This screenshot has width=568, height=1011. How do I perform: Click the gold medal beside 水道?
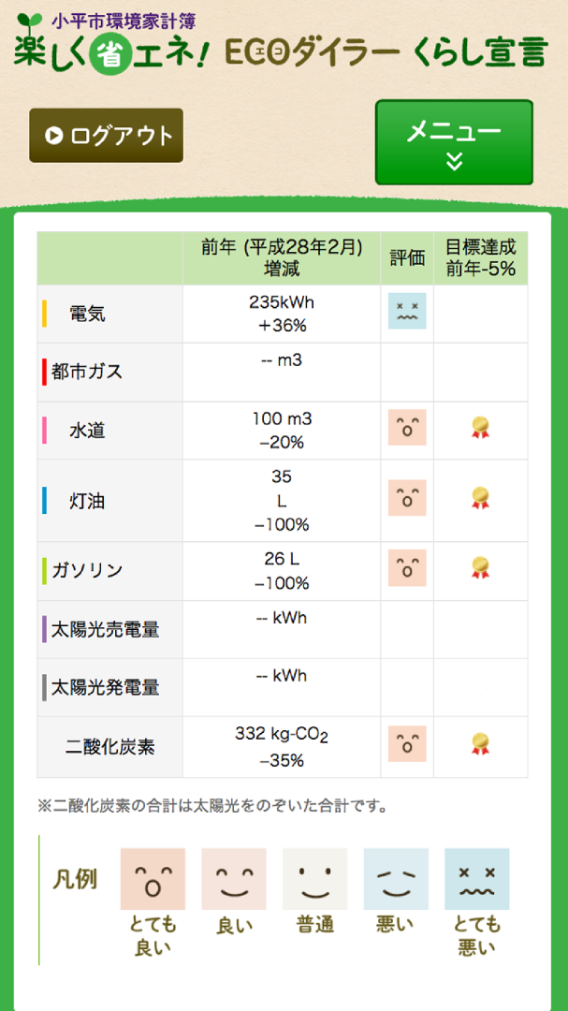click(x=480, y=427)
